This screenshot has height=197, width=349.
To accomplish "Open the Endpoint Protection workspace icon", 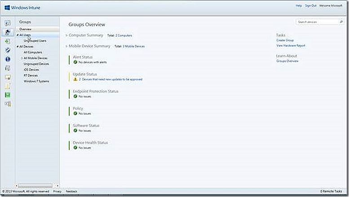I will click(8, 50).
